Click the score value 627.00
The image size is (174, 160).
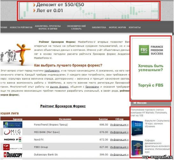click(104, 147)
